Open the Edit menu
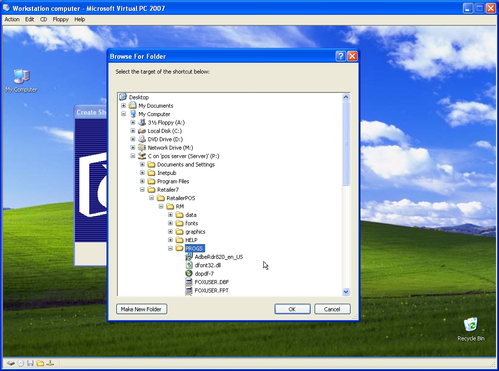The height and width of the screenshot is (371, 499). coord(30,19)
